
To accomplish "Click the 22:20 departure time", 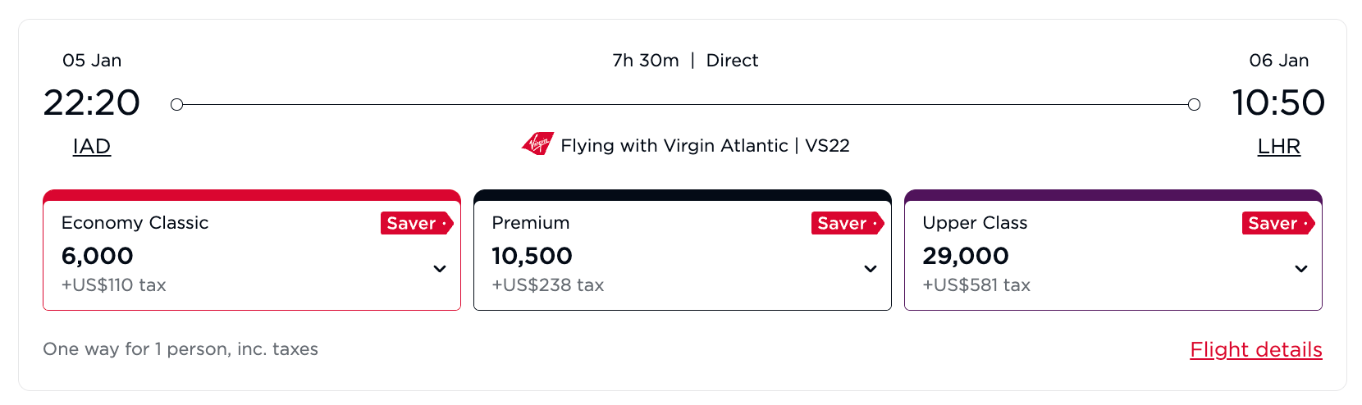I will 92,103.
